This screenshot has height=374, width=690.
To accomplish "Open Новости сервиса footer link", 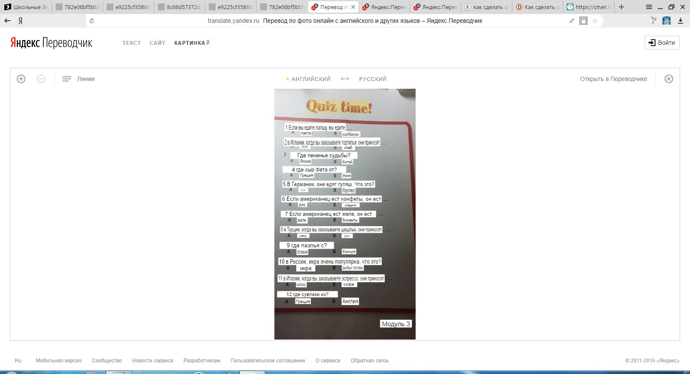I will (153, 361).
